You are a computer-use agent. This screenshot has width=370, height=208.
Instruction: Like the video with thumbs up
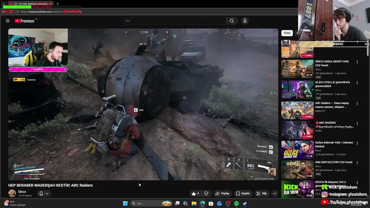point(195,194)
